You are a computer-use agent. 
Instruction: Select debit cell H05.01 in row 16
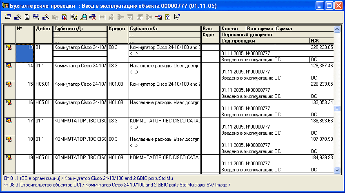(x=43, y=102)
